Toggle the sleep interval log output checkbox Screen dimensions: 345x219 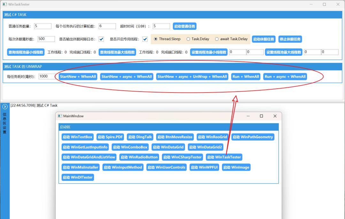pyautogui.click(x=101, y=39)
